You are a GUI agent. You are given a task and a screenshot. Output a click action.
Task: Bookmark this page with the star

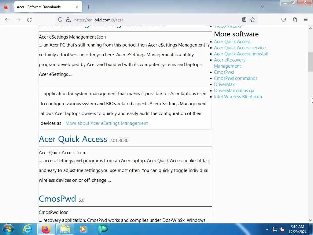click(253, 20)
